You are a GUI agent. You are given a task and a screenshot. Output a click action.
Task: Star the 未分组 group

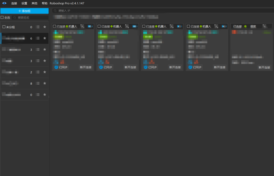pos(45,27)
